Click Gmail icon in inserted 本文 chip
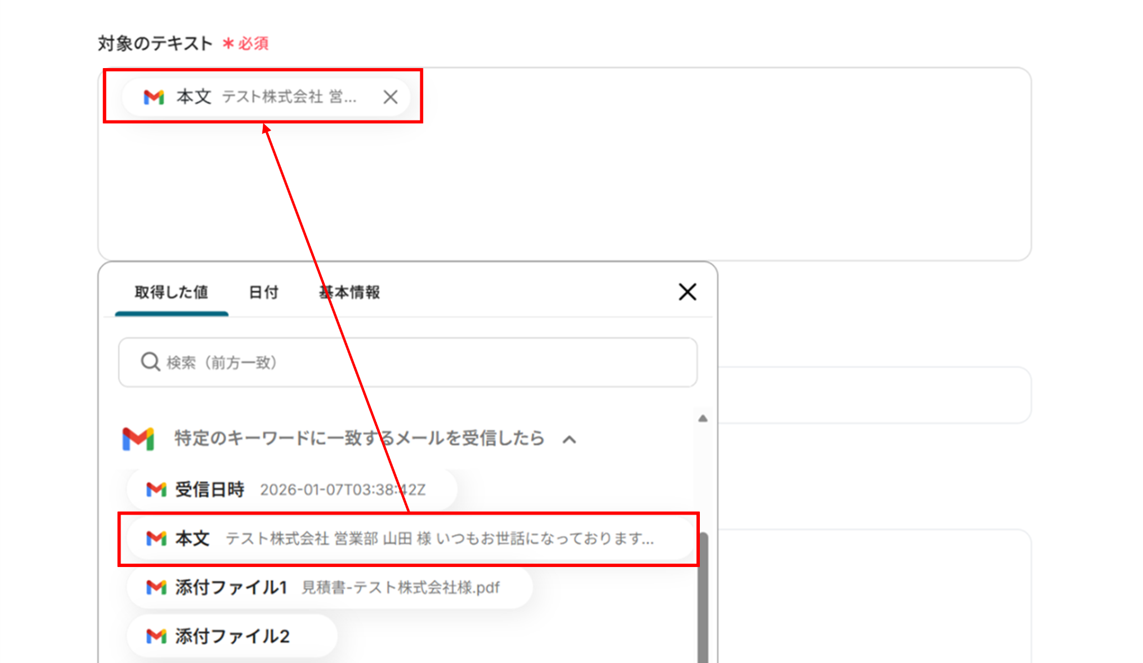The width and height of the screenshot is (1143, 663). (x=153, y=97)
